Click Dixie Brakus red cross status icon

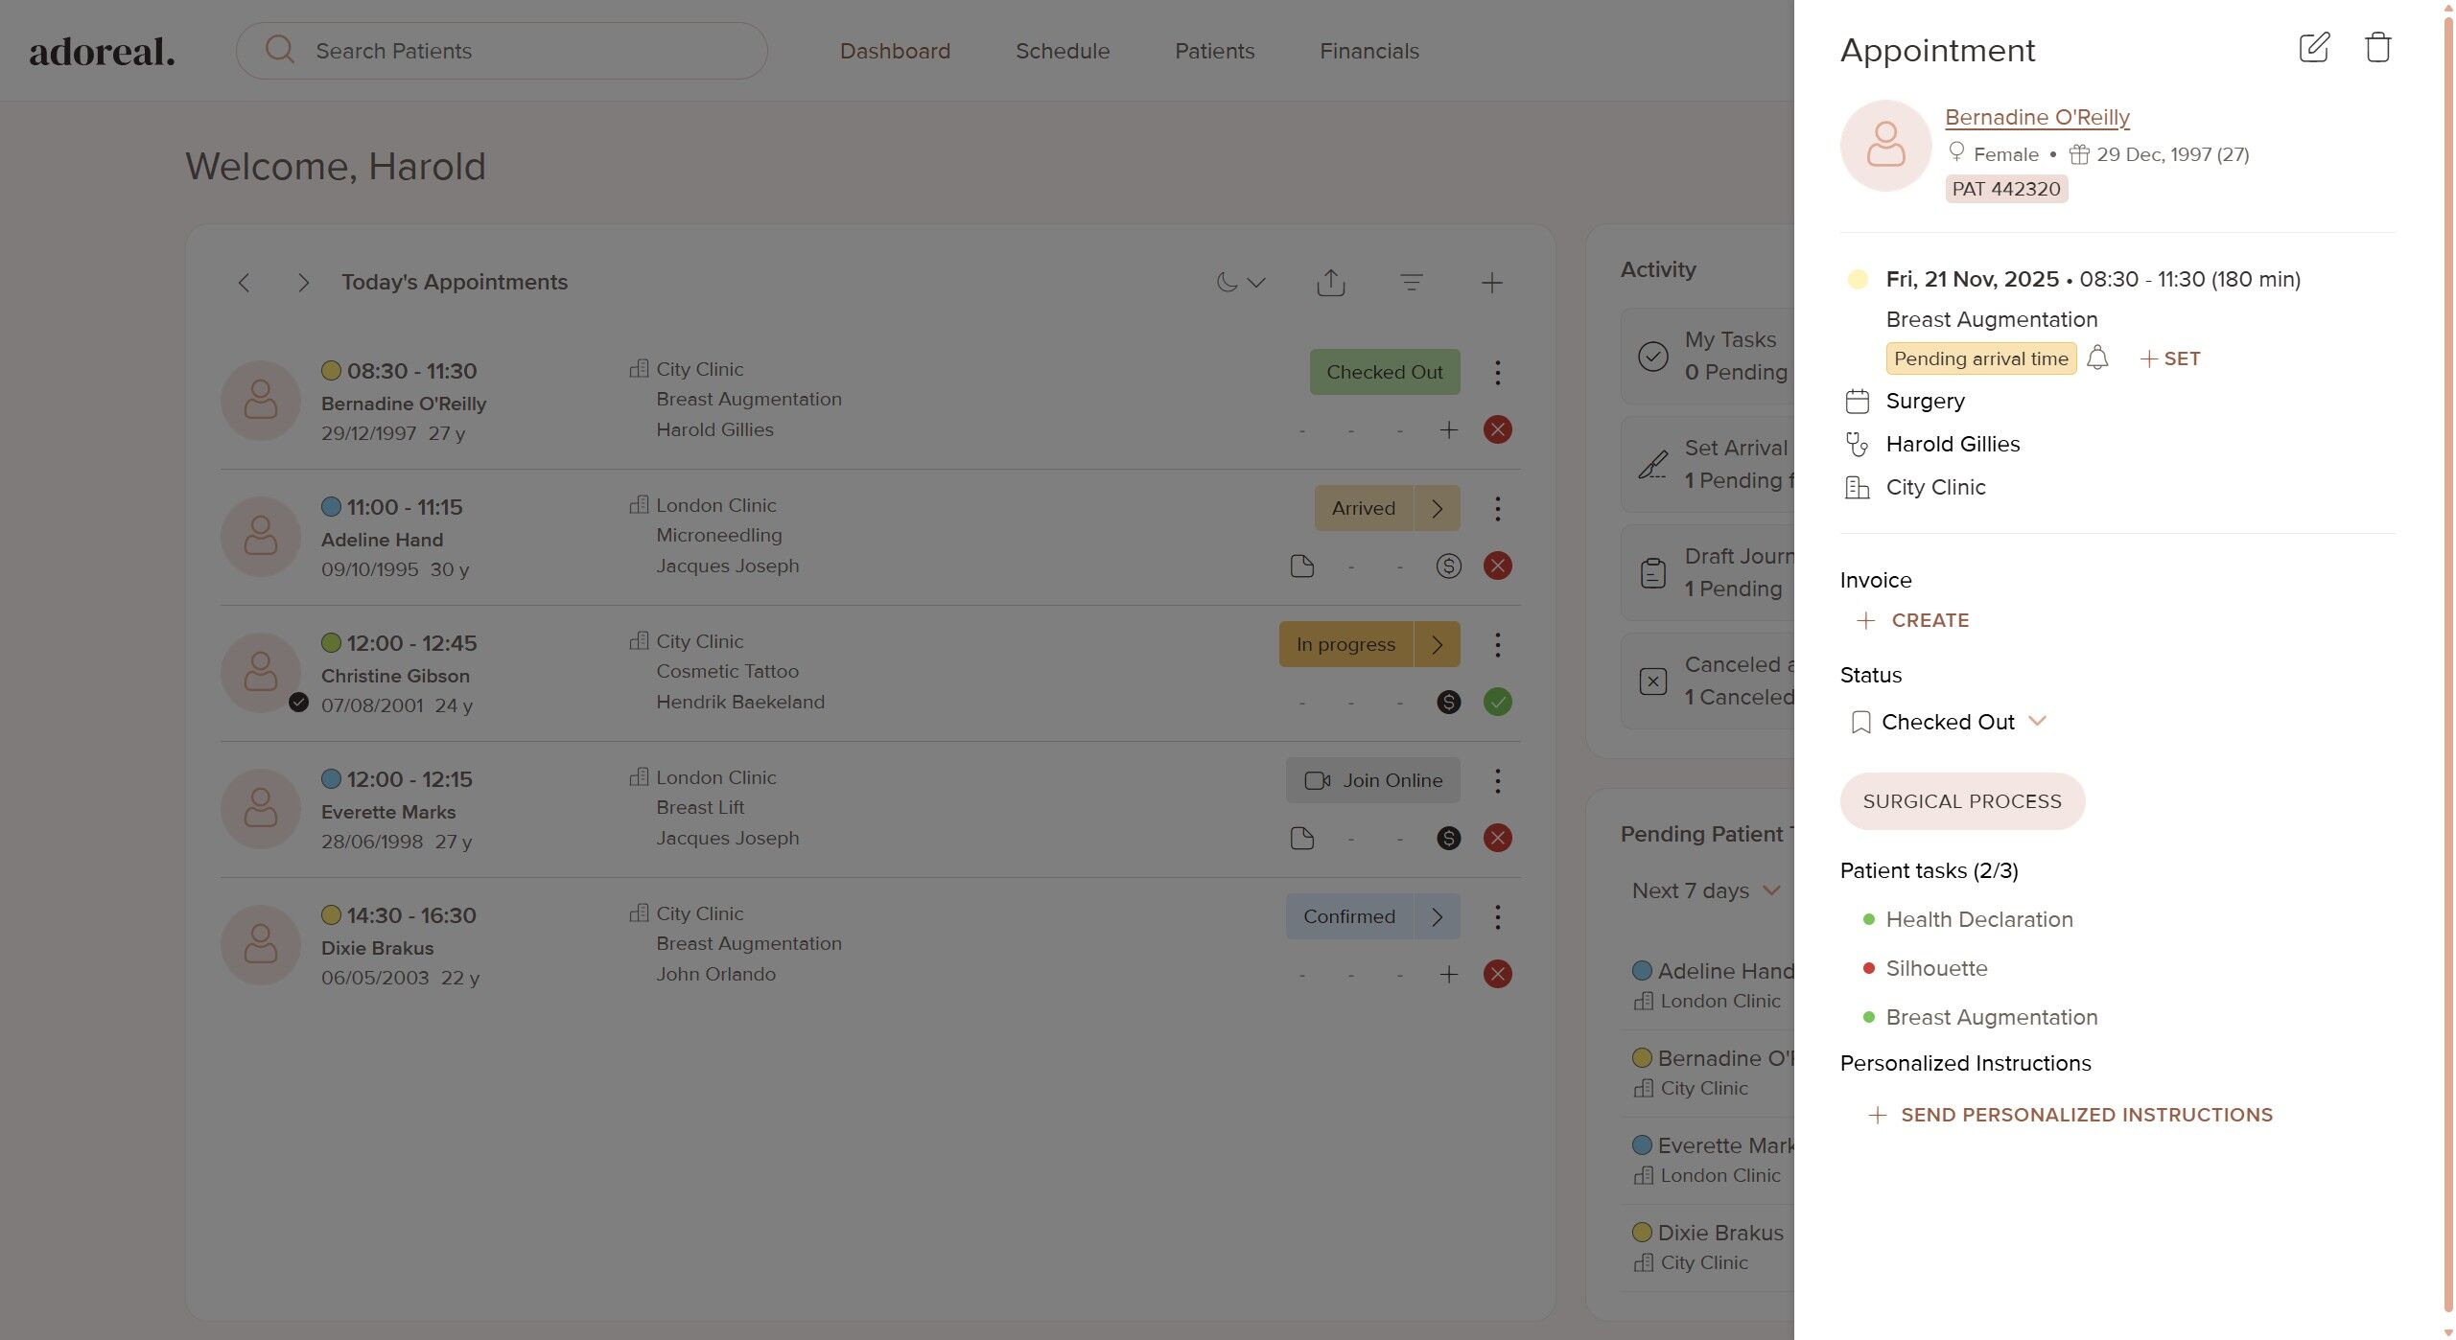pos(1497,974)
